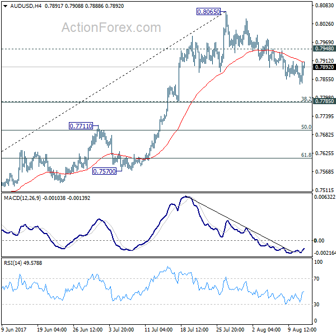Click the 0.79480 price axis marker

[x=324, y=49]
